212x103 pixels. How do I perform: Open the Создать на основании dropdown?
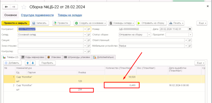tap(90, 23)
